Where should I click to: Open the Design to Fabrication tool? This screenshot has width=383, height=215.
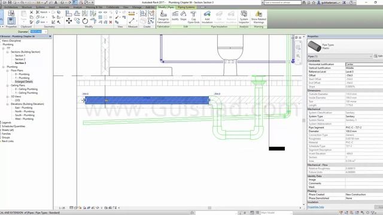tap(163, 17)
